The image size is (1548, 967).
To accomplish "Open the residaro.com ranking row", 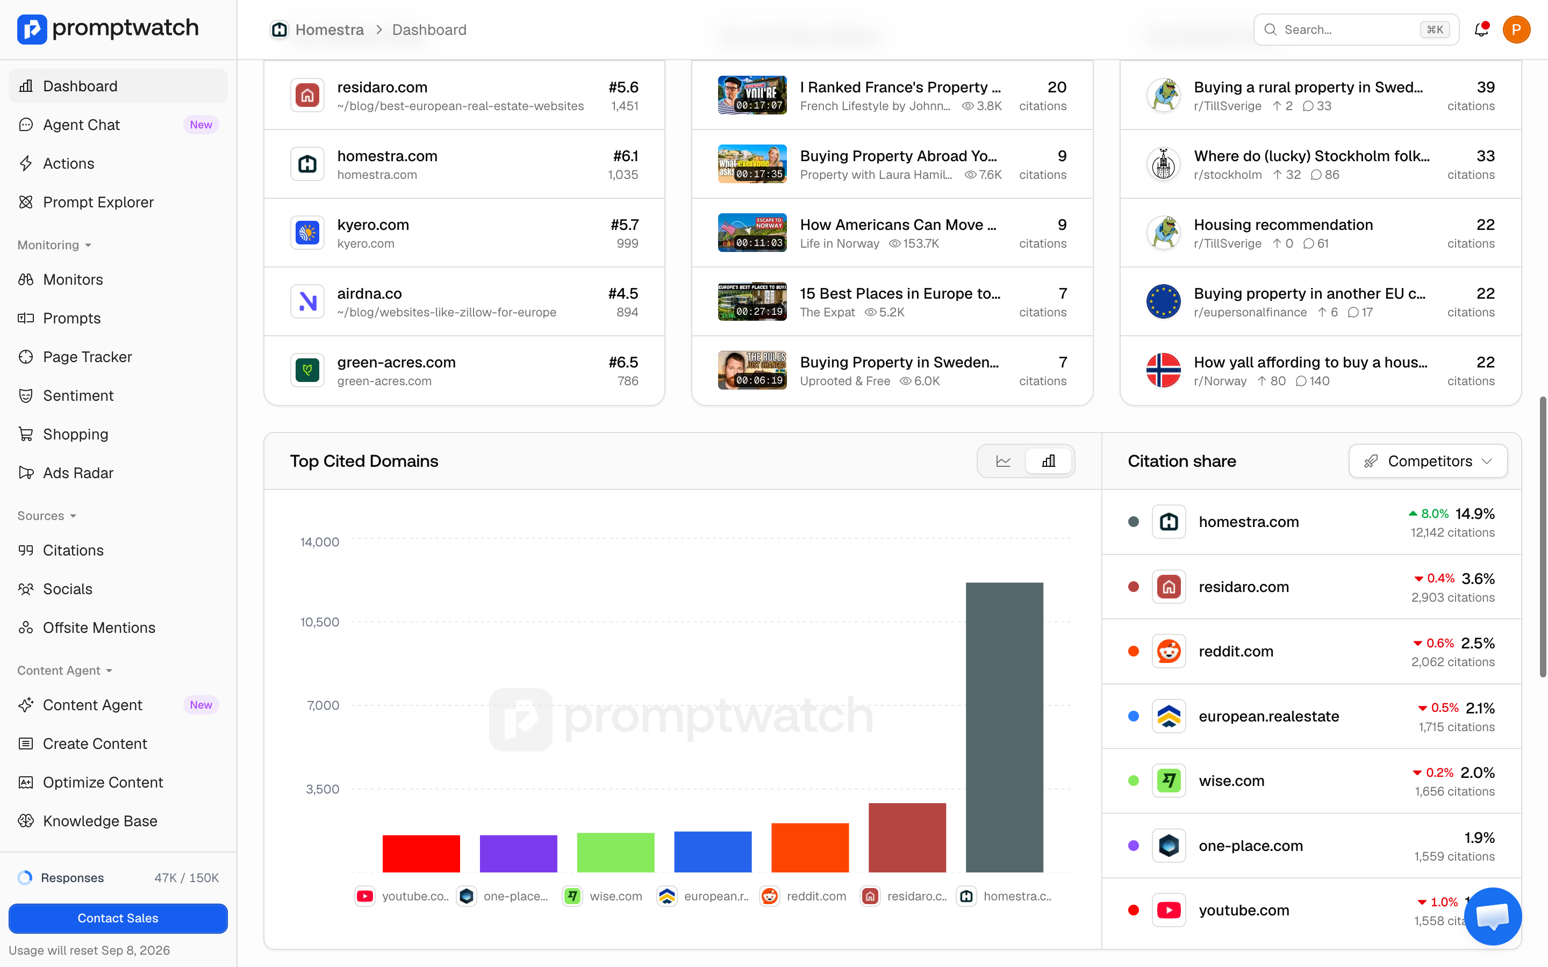I will click(464, 95).
